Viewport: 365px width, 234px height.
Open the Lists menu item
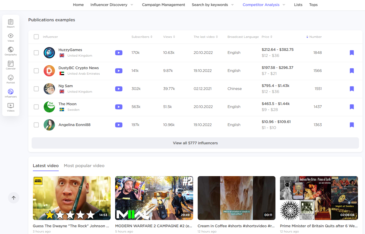298,5
